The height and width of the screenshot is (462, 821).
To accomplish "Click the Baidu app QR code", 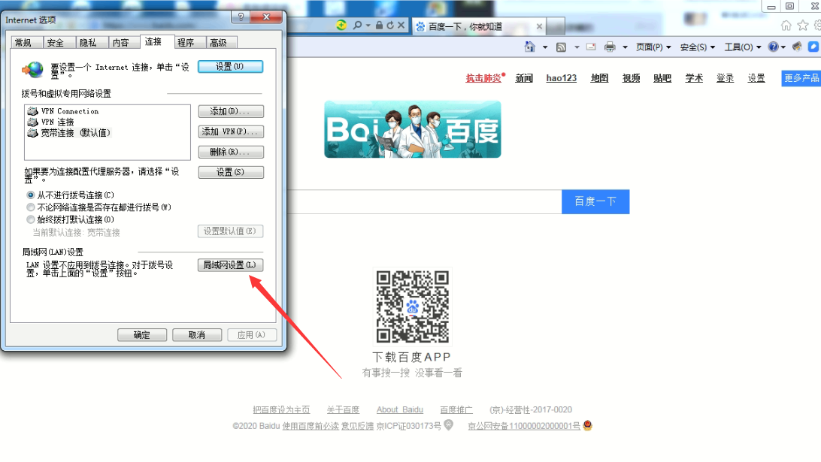I will pos(413,306).
